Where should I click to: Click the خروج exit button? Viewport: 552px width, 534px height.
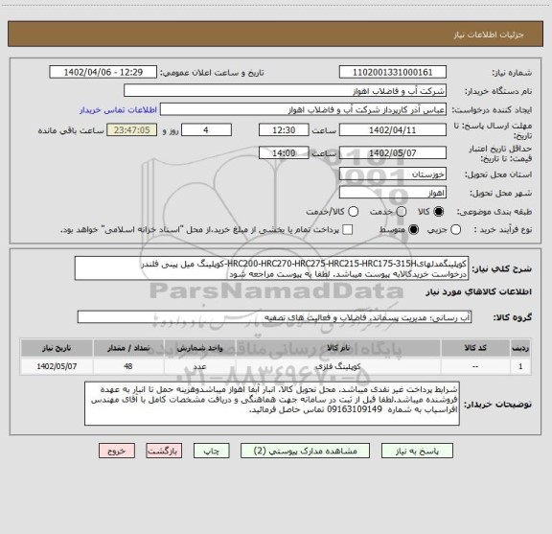[117, 451]
